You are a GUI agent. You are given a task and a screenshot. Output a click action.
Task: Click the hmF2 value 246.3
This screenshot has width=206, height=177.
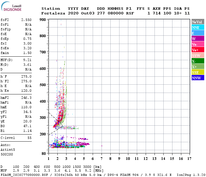click(26, 98)
